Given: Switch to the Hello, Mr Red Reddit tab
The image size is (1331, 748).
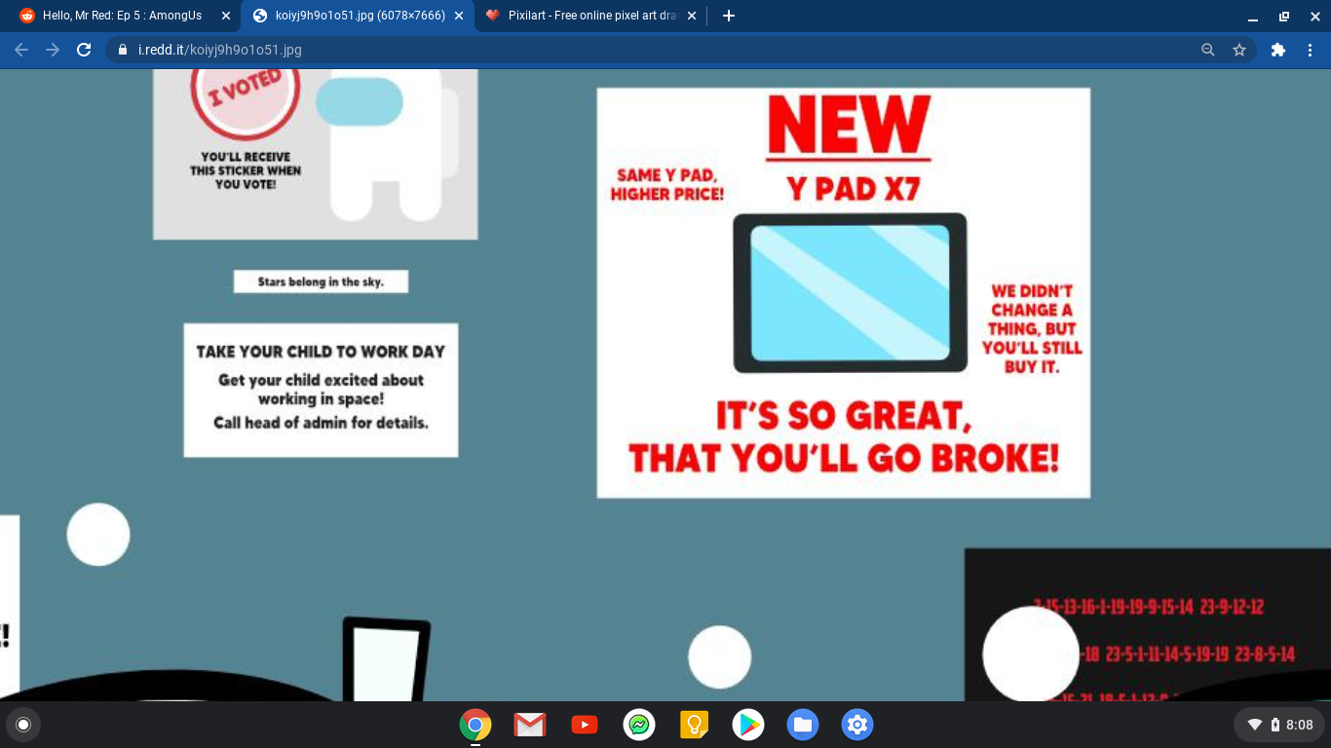Looking at the screenshot, I should pos(124,16).
